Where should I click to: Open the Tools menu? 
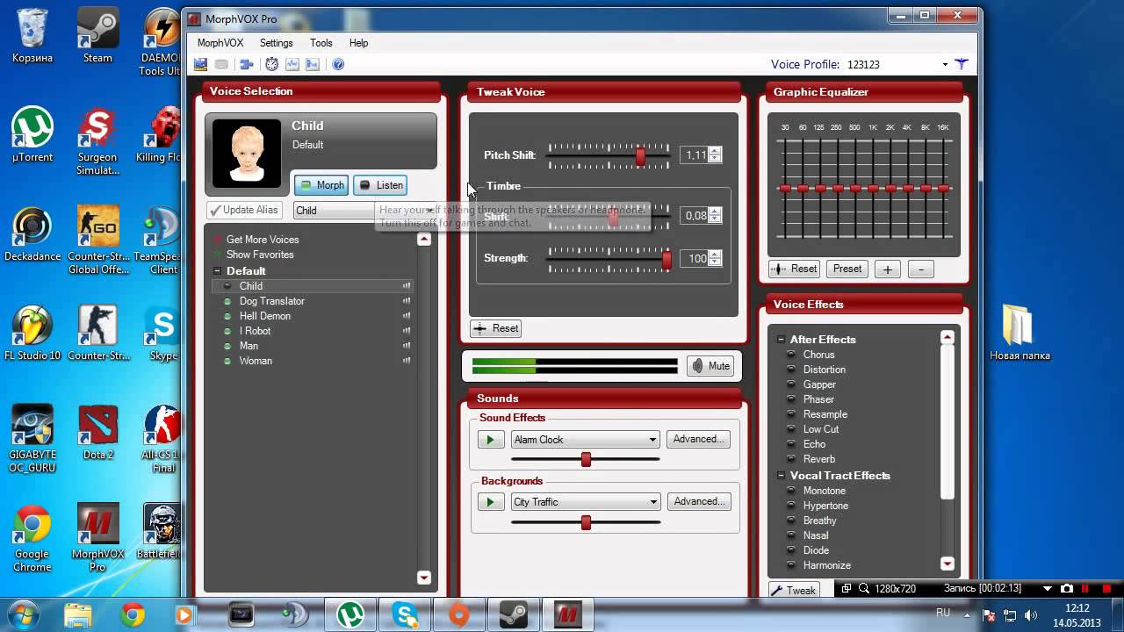[x=321, y=43]
